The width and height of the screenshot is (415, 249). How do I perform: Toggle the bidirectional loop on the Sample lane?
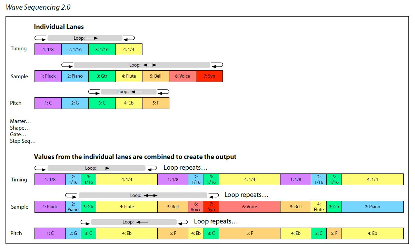pyautogui.click(x=143, y=64)
